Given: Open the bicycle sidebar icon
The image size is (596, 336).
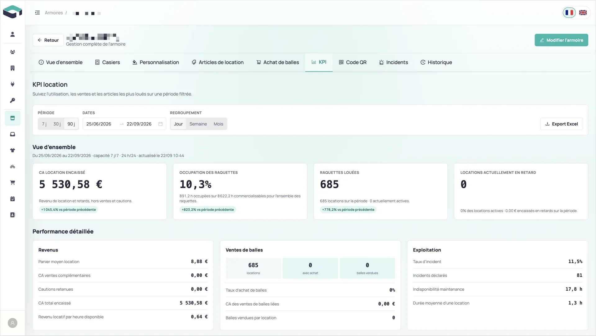Looking at the screenshot, I should (x=12, y=166).
